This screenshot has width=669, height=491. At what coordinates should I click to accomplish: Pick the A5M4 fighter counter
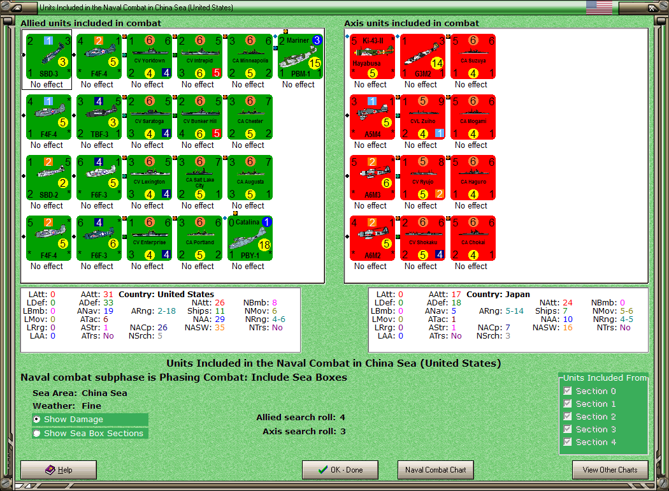(373, 117)
